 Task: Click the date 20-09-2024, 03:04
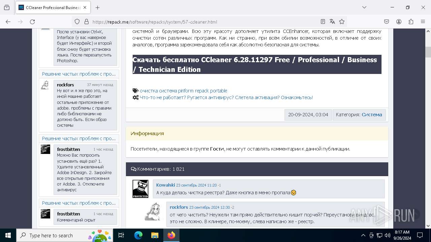point(308,115)
